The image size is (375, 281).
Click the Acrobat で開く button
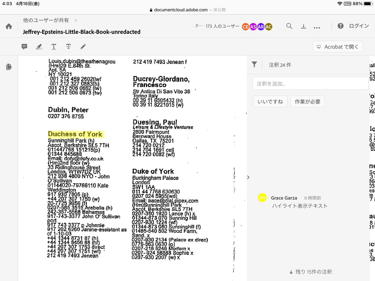338,47
